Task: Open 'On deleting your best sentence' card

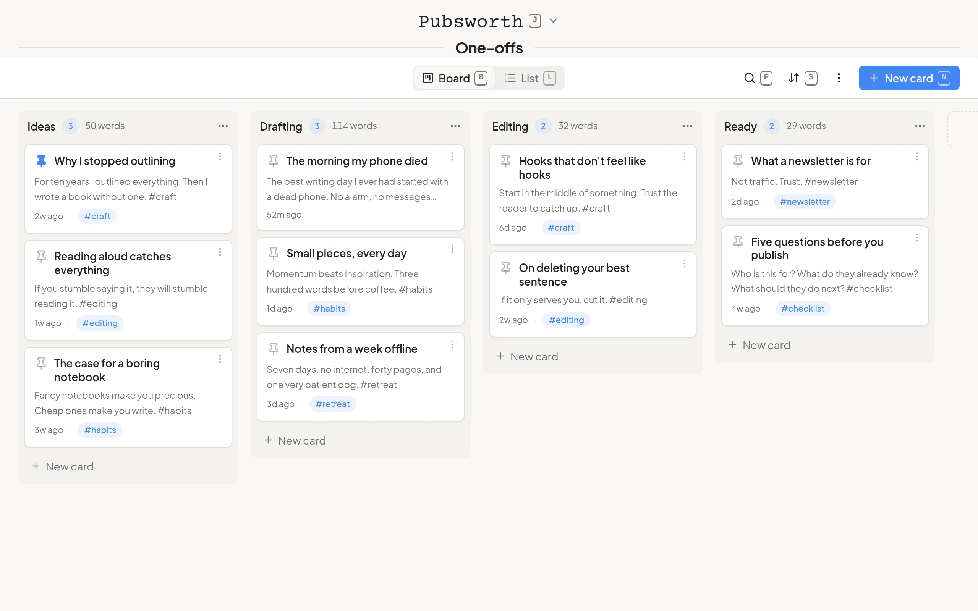Action: 593,294
